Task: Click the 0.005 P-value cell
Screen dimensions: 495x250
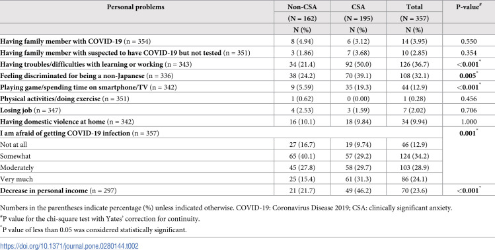Action: 469,75
